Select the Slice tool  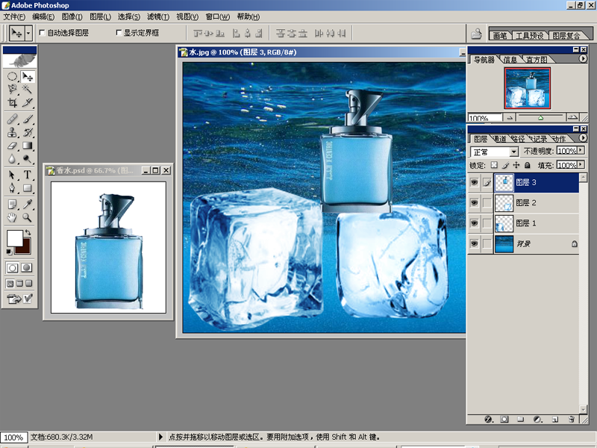coord(28,102)
